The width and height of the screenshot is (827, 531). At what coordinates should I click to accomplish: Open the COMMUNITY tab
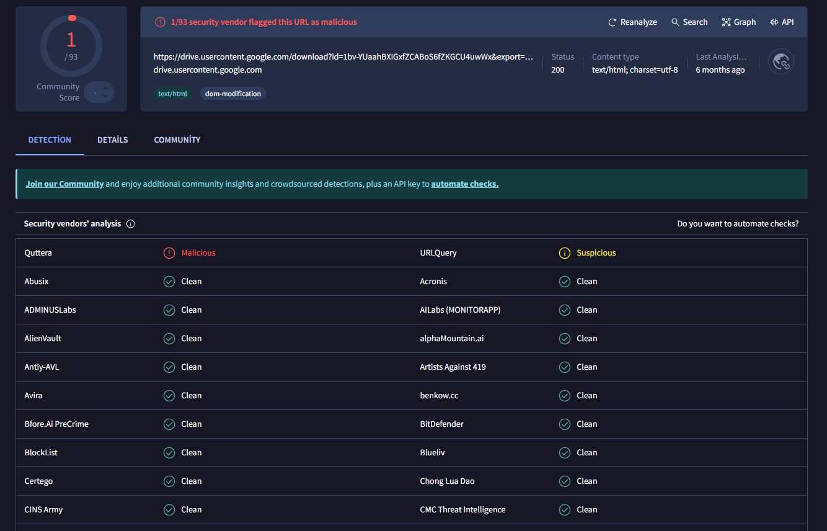click(x=177, y=140)
